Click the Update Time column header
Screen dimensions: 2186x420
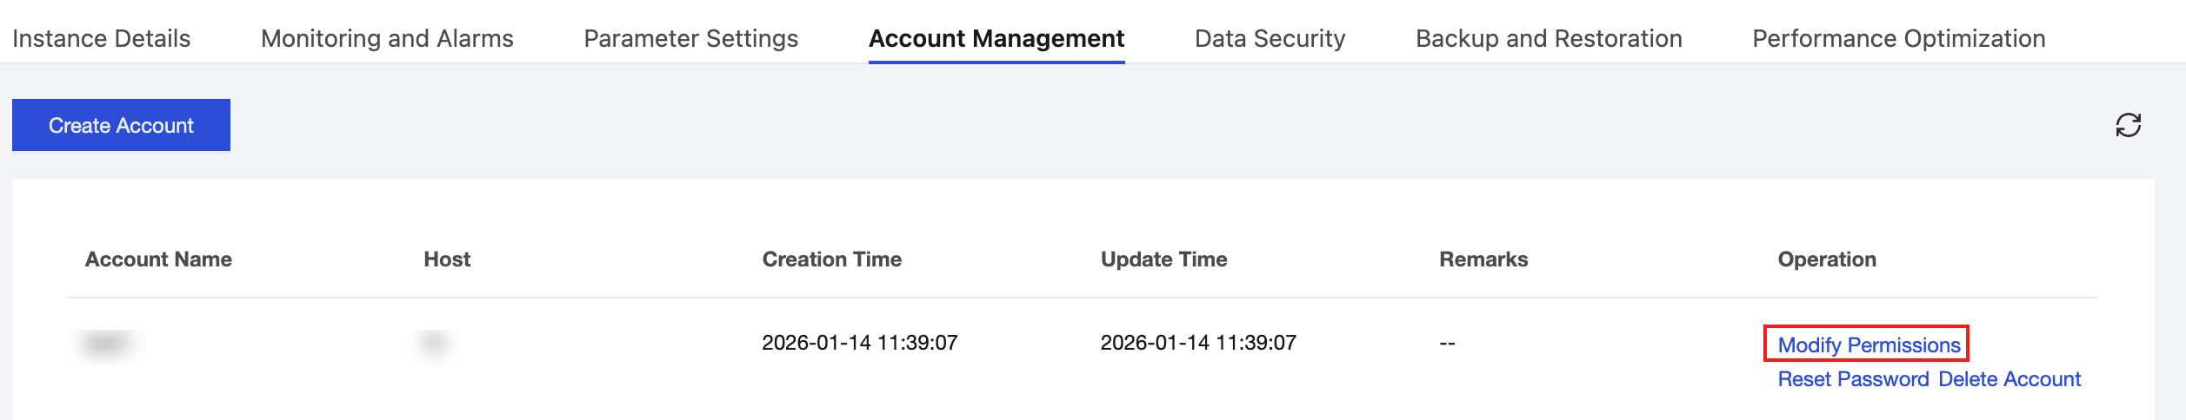click(x=1163, y=259)
